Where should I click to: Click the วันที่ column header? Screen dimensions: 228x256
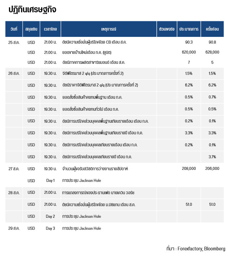click(14, 29)
